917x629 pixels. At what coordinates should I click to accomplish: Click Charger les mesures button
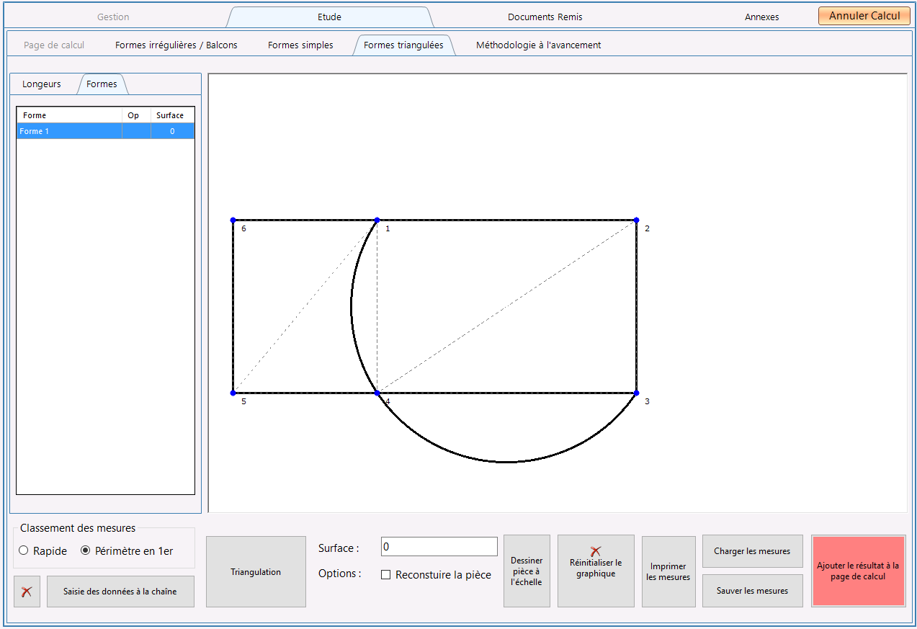tap(752, 551)
